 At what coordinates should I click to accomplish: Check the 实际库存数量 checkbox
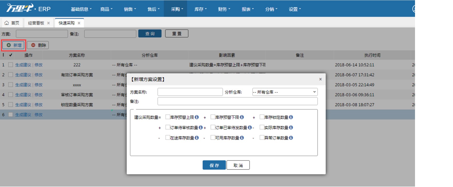(x=262, y=127)
